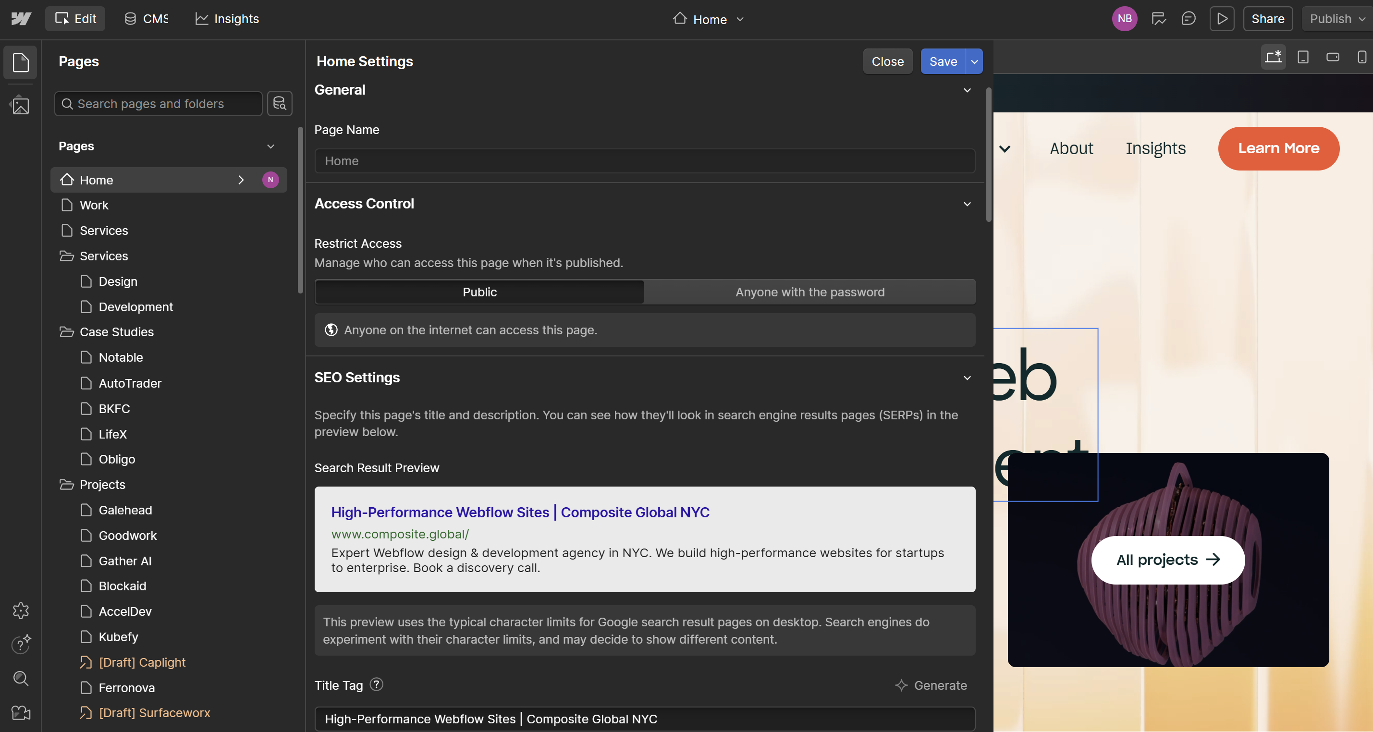The image size is (1373, 732).
Task: Select the Public access option
Action: pos(479,292)
